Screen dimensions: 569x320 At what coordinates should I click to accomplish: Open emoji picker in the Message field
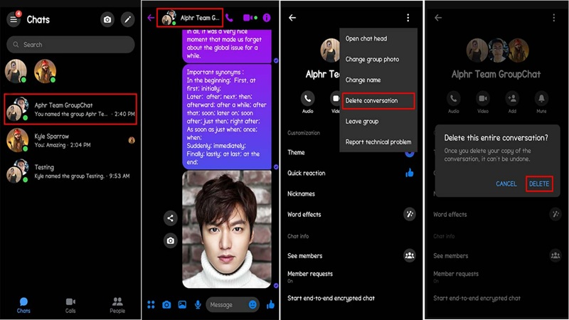(252, 305)
